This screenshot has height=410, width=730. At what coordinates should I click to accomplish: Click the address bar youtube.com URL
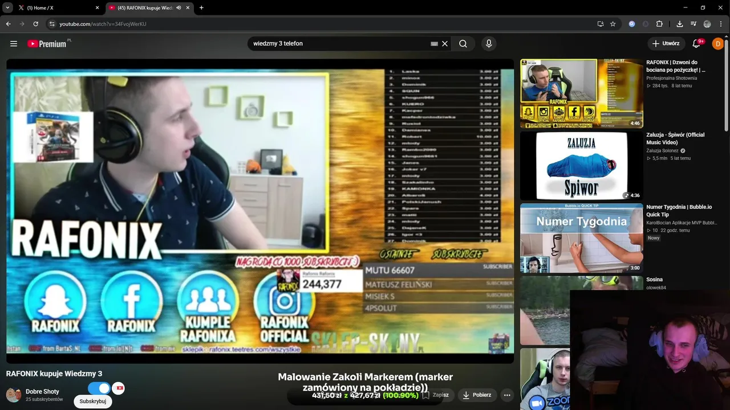pyautogui.click(x=103, y=24)
